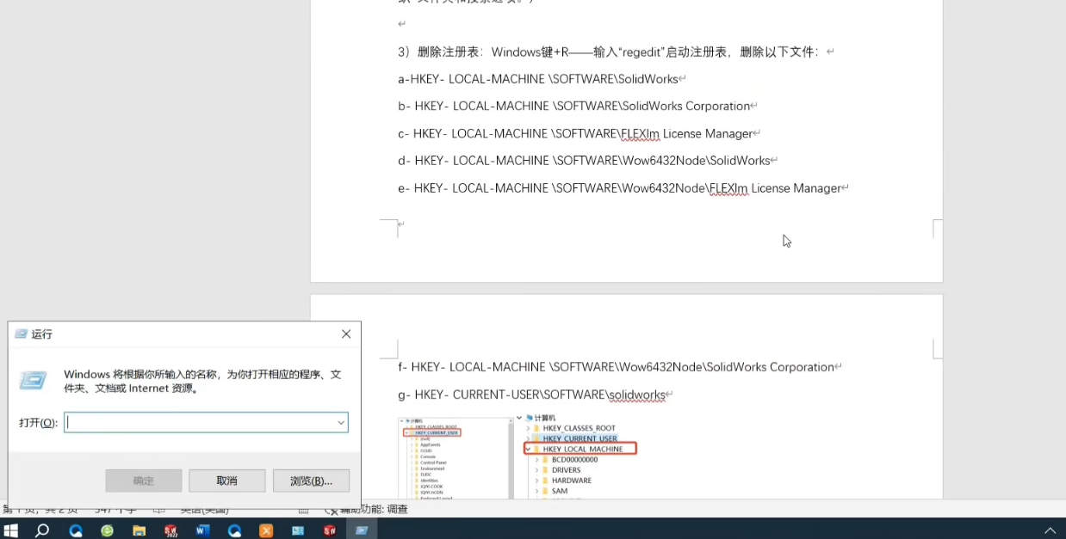This screenshot has width=1066, height=539.
Task: Click the 浏览(B)... browse button
Action: pyautogui.click(x=311, y=481)
